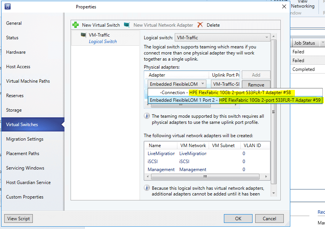
Task: Click the Remove adapter button
Action: [x=256, y=85]
